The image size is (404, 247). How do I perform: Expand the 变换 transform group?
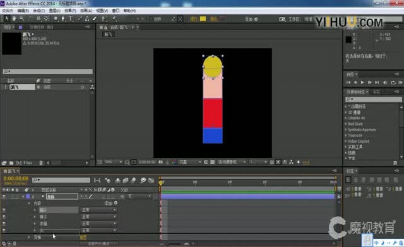[29, 237]
